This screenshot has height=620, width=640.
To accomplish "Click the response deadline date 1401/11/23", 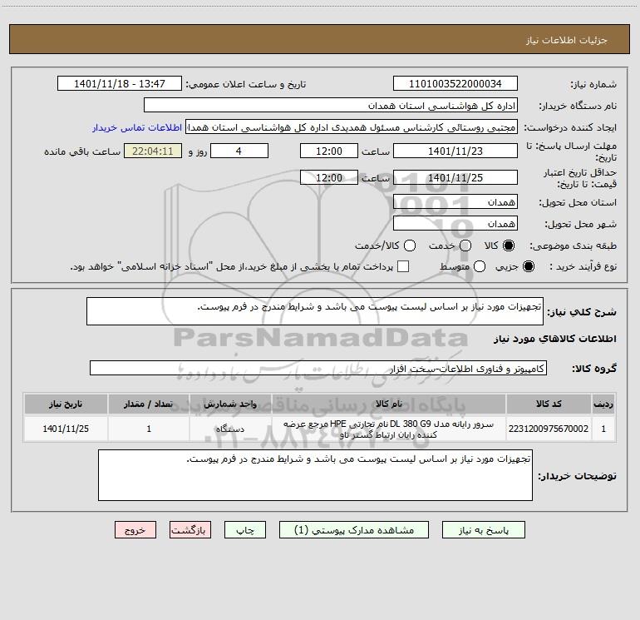I will pos(455,151).
